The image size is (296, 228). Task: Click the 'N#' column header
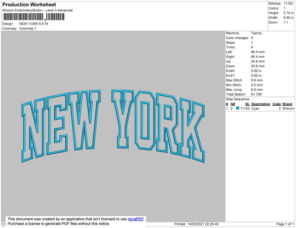[233, 104]
